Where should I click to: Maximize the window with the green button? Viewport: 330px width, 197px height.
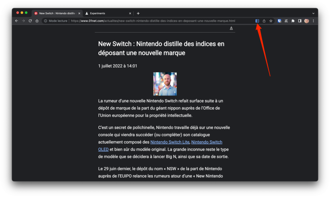[26, 13]
